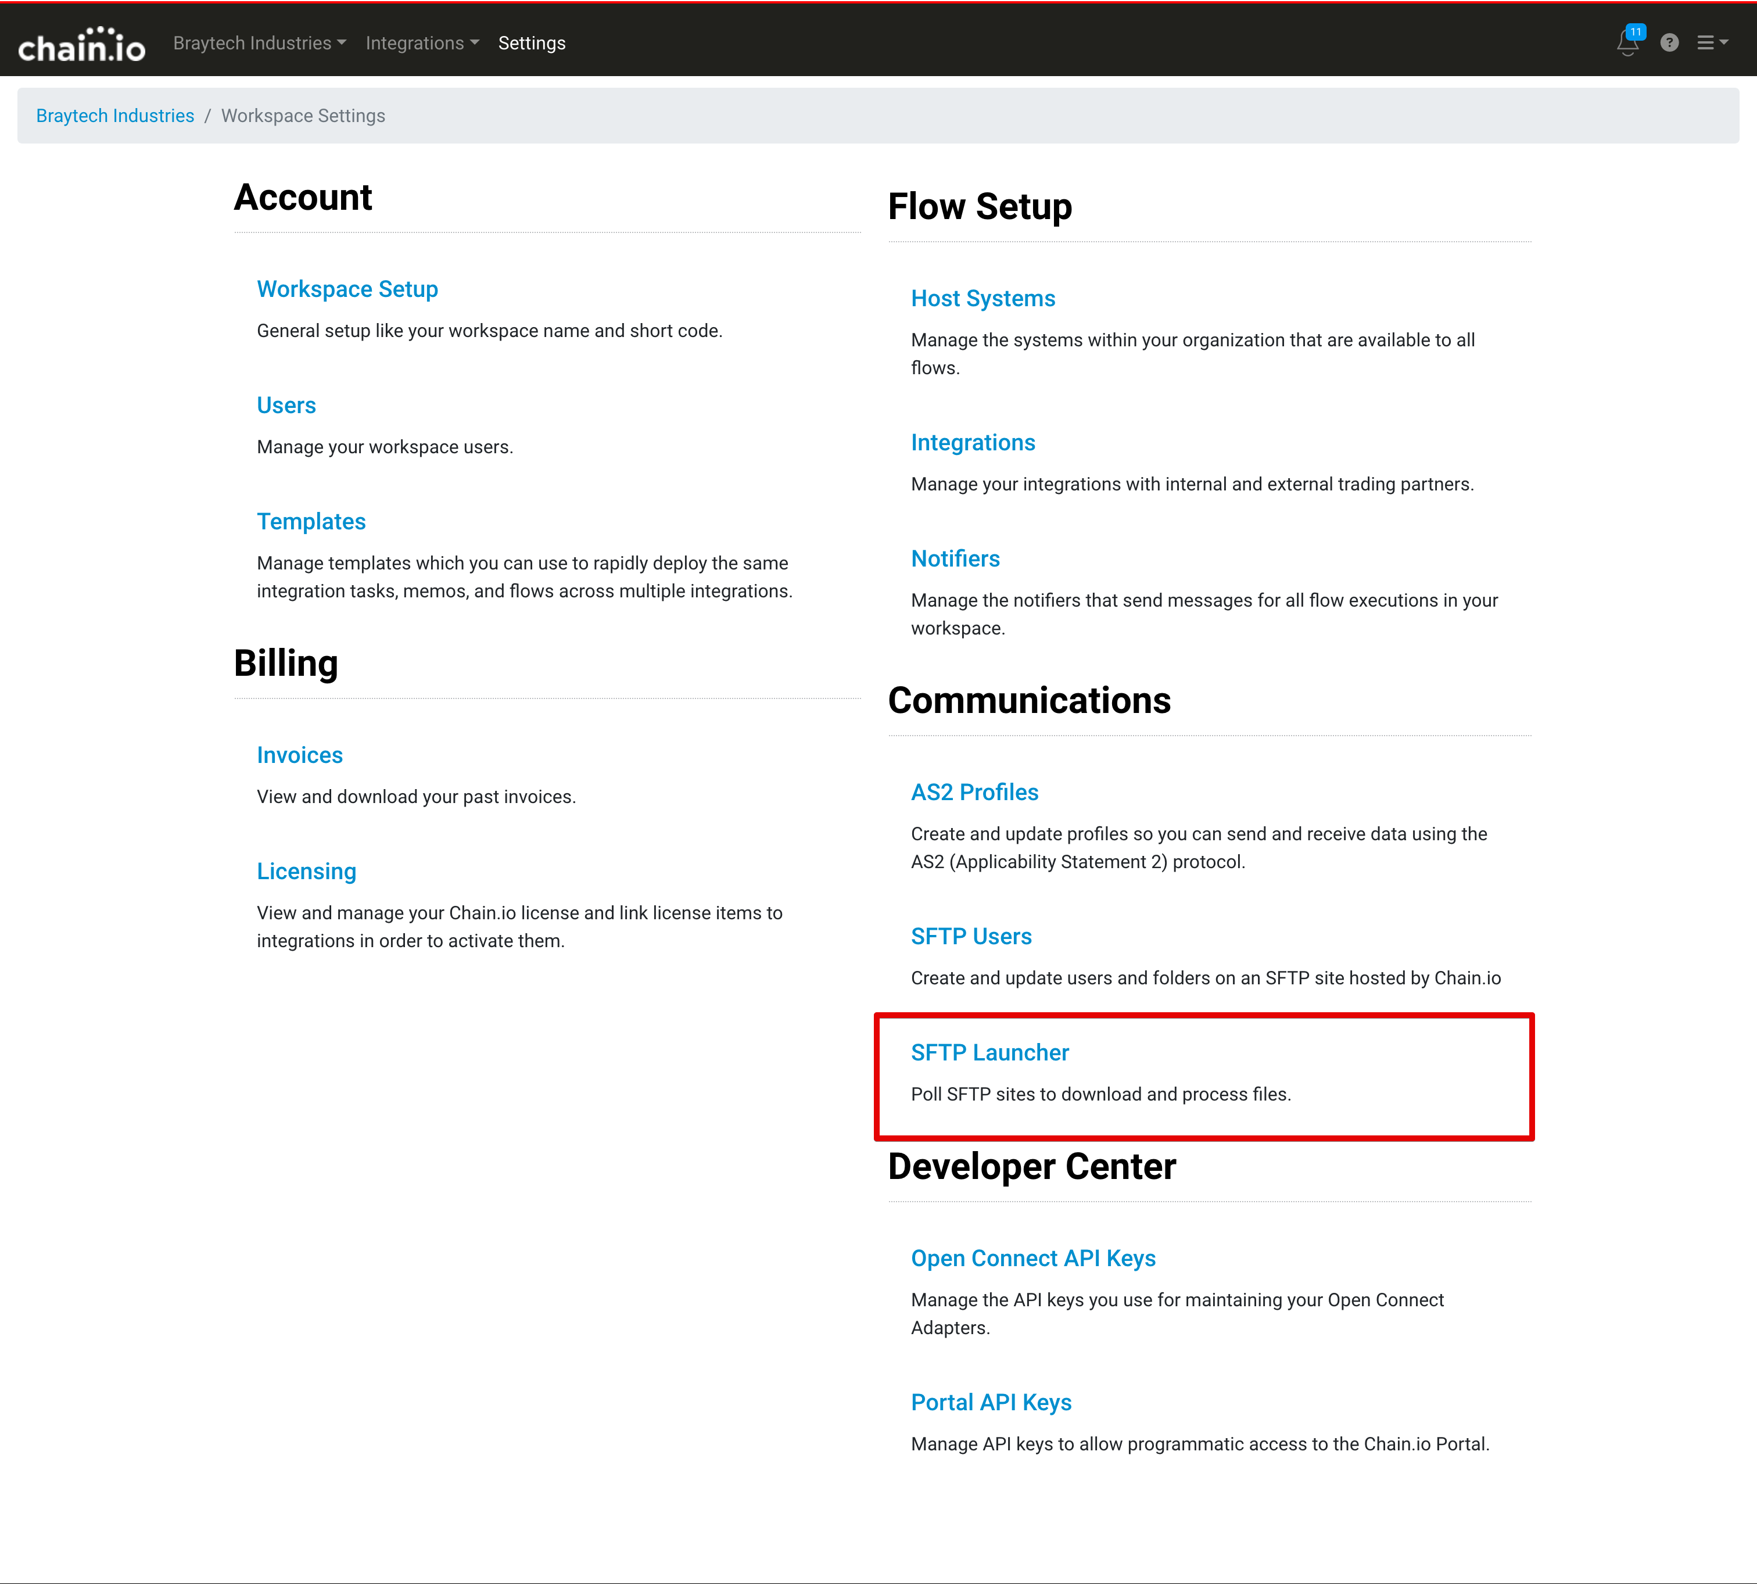
Task: Go to the Users settings link
Action: point(286,406)
